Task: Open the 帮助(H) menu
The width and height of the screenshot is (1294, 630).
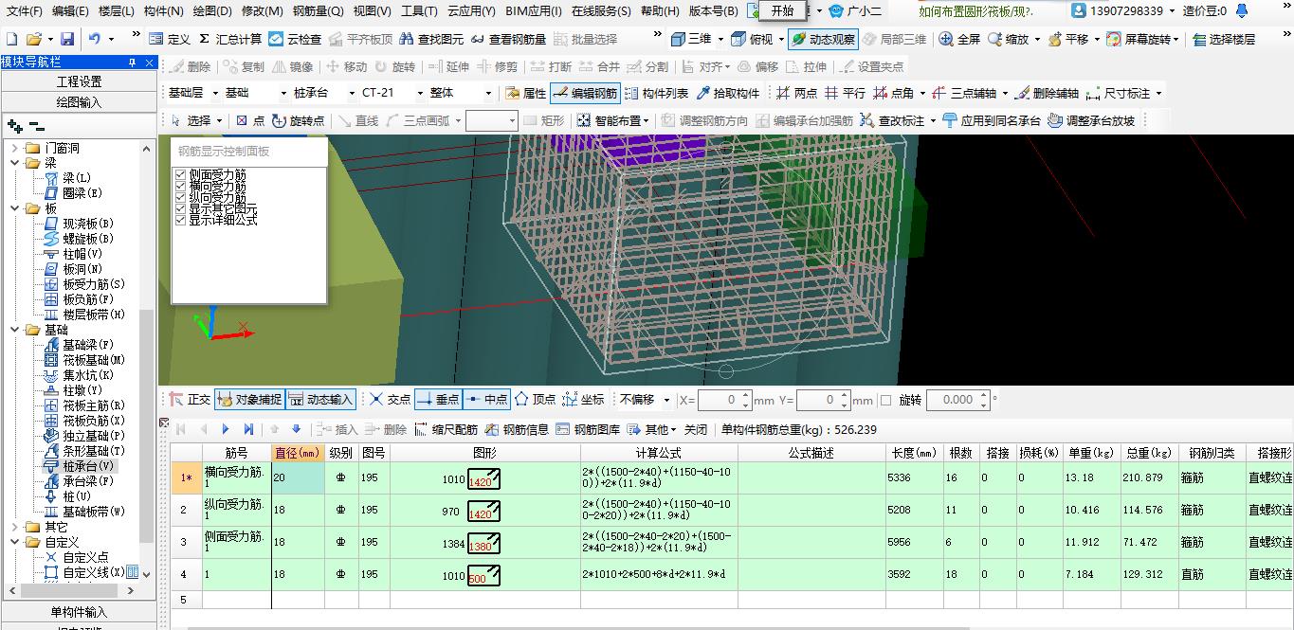Action: tap(660, 11)
